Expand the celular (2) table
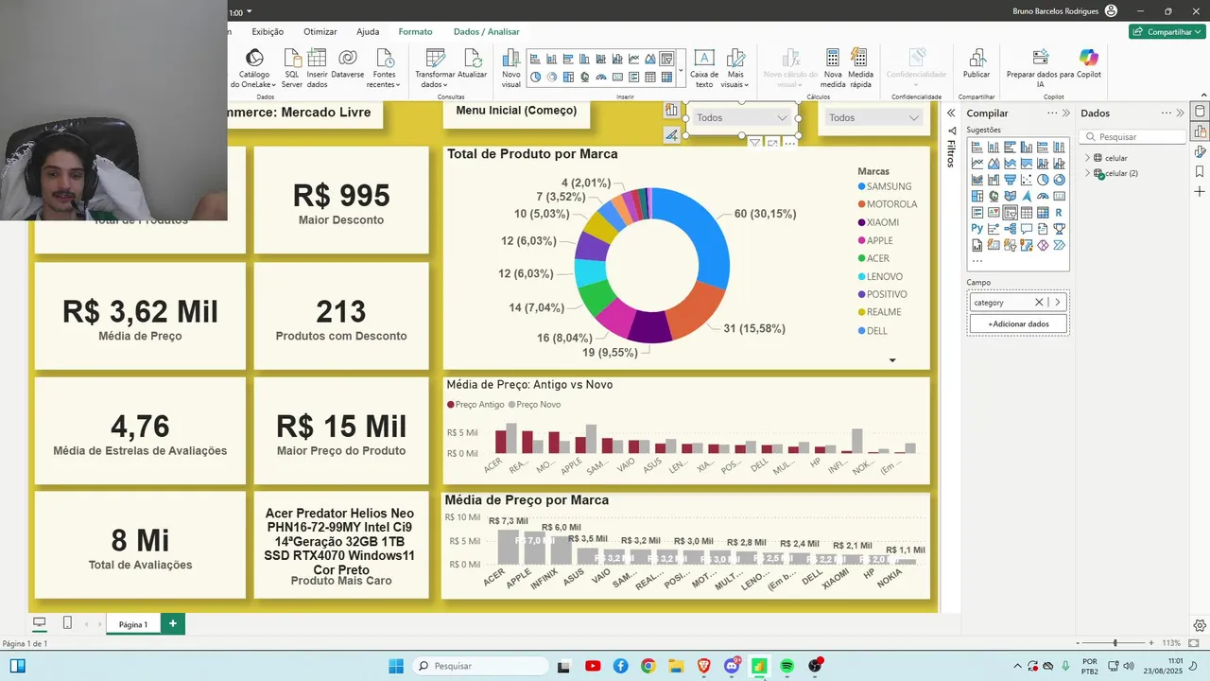 pos(1087,173)
